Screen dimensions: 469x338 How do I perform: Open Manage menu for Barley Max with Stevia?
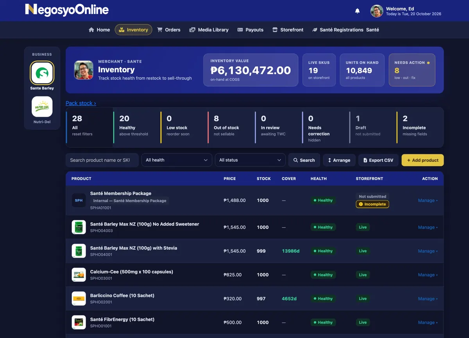tap(428, 251)
